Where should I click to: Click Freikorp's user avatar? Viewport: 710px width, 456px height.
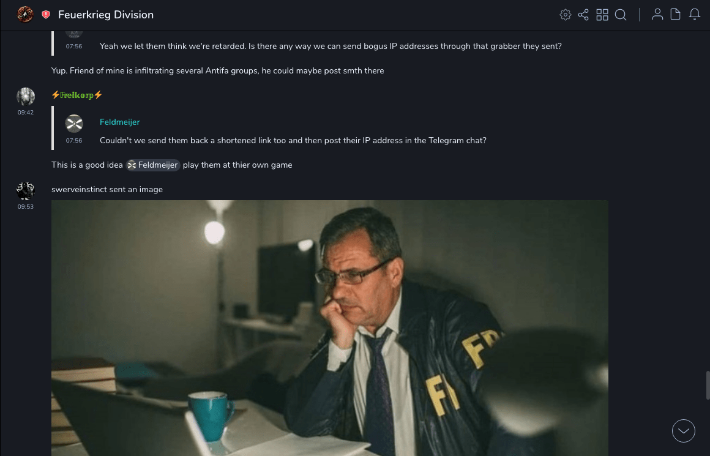click(25, 97)
